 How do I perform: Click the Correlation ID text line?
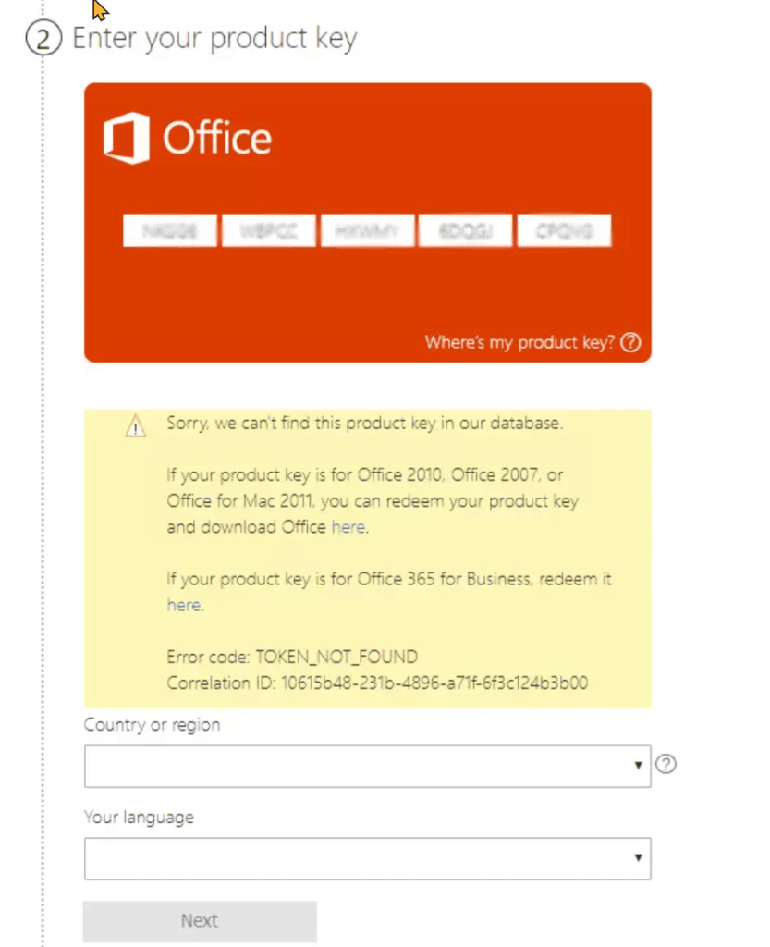(x=377, y=683)
